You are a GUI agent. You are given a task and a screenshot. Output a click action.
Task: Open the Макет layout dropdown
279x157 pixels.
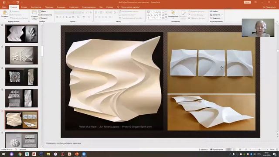tap(43, 11)
